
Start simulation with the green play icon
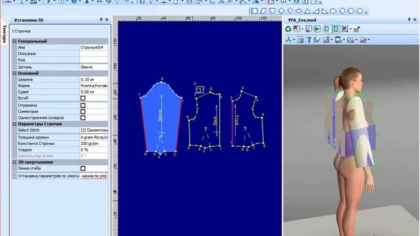pos(317,29)
